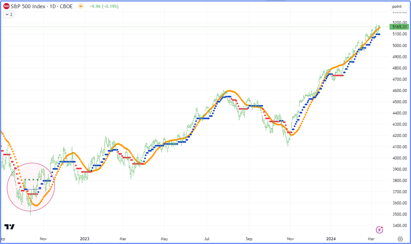The image size is (411, 244).
Task: Click the 3500.00 price axis label
Action: (400, 214)
